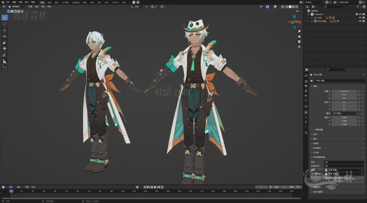The image size is (367, 203).
Task: Click the outliner search field
Action: pos(333,7)
